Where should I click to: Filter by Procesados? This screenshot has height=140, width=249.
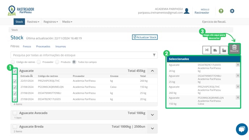(43, 46)
